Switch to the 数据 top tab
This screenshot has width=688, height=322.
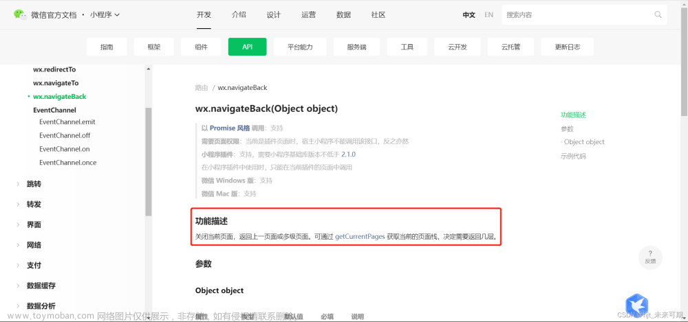tap(343, 14)
